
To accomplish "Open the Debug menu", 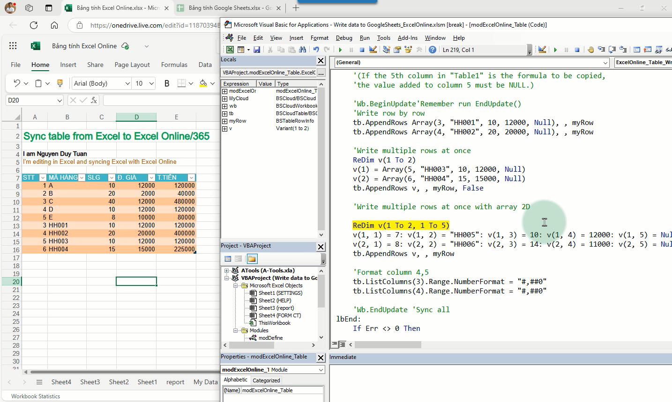I will tap(344, 38).
